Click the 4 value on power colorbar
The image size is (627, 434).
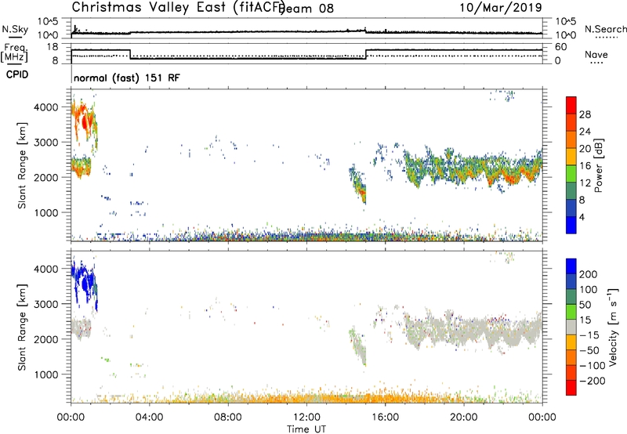582,217
